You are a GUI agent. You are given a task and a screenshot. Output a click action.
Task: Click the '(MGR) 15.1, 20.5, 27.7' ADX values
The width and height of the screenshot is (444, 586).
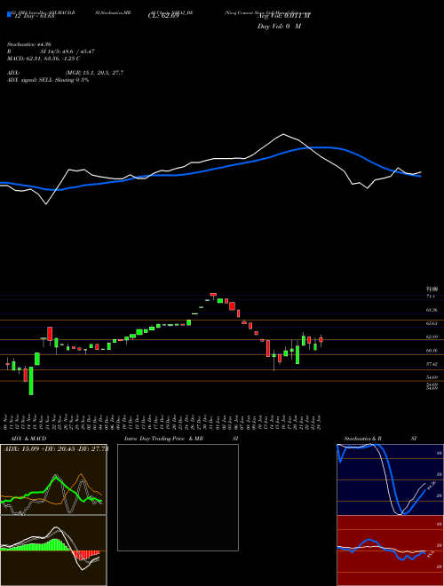[94, 73]
